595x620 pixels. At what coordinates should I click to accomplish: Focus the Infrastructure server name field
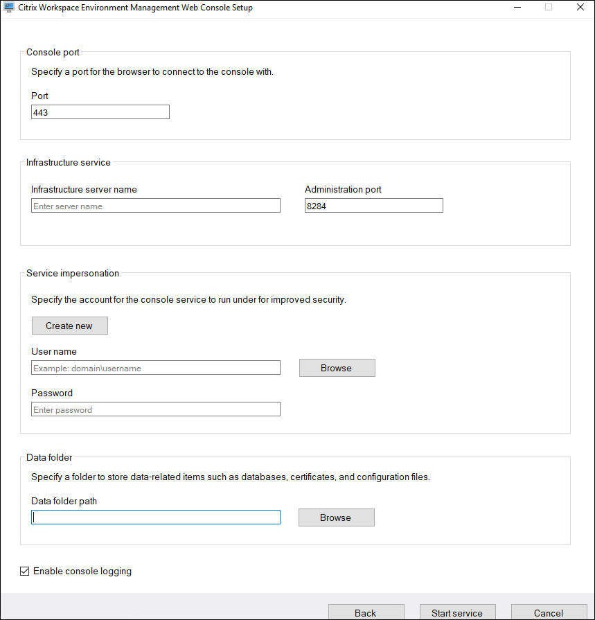point(156,206)
